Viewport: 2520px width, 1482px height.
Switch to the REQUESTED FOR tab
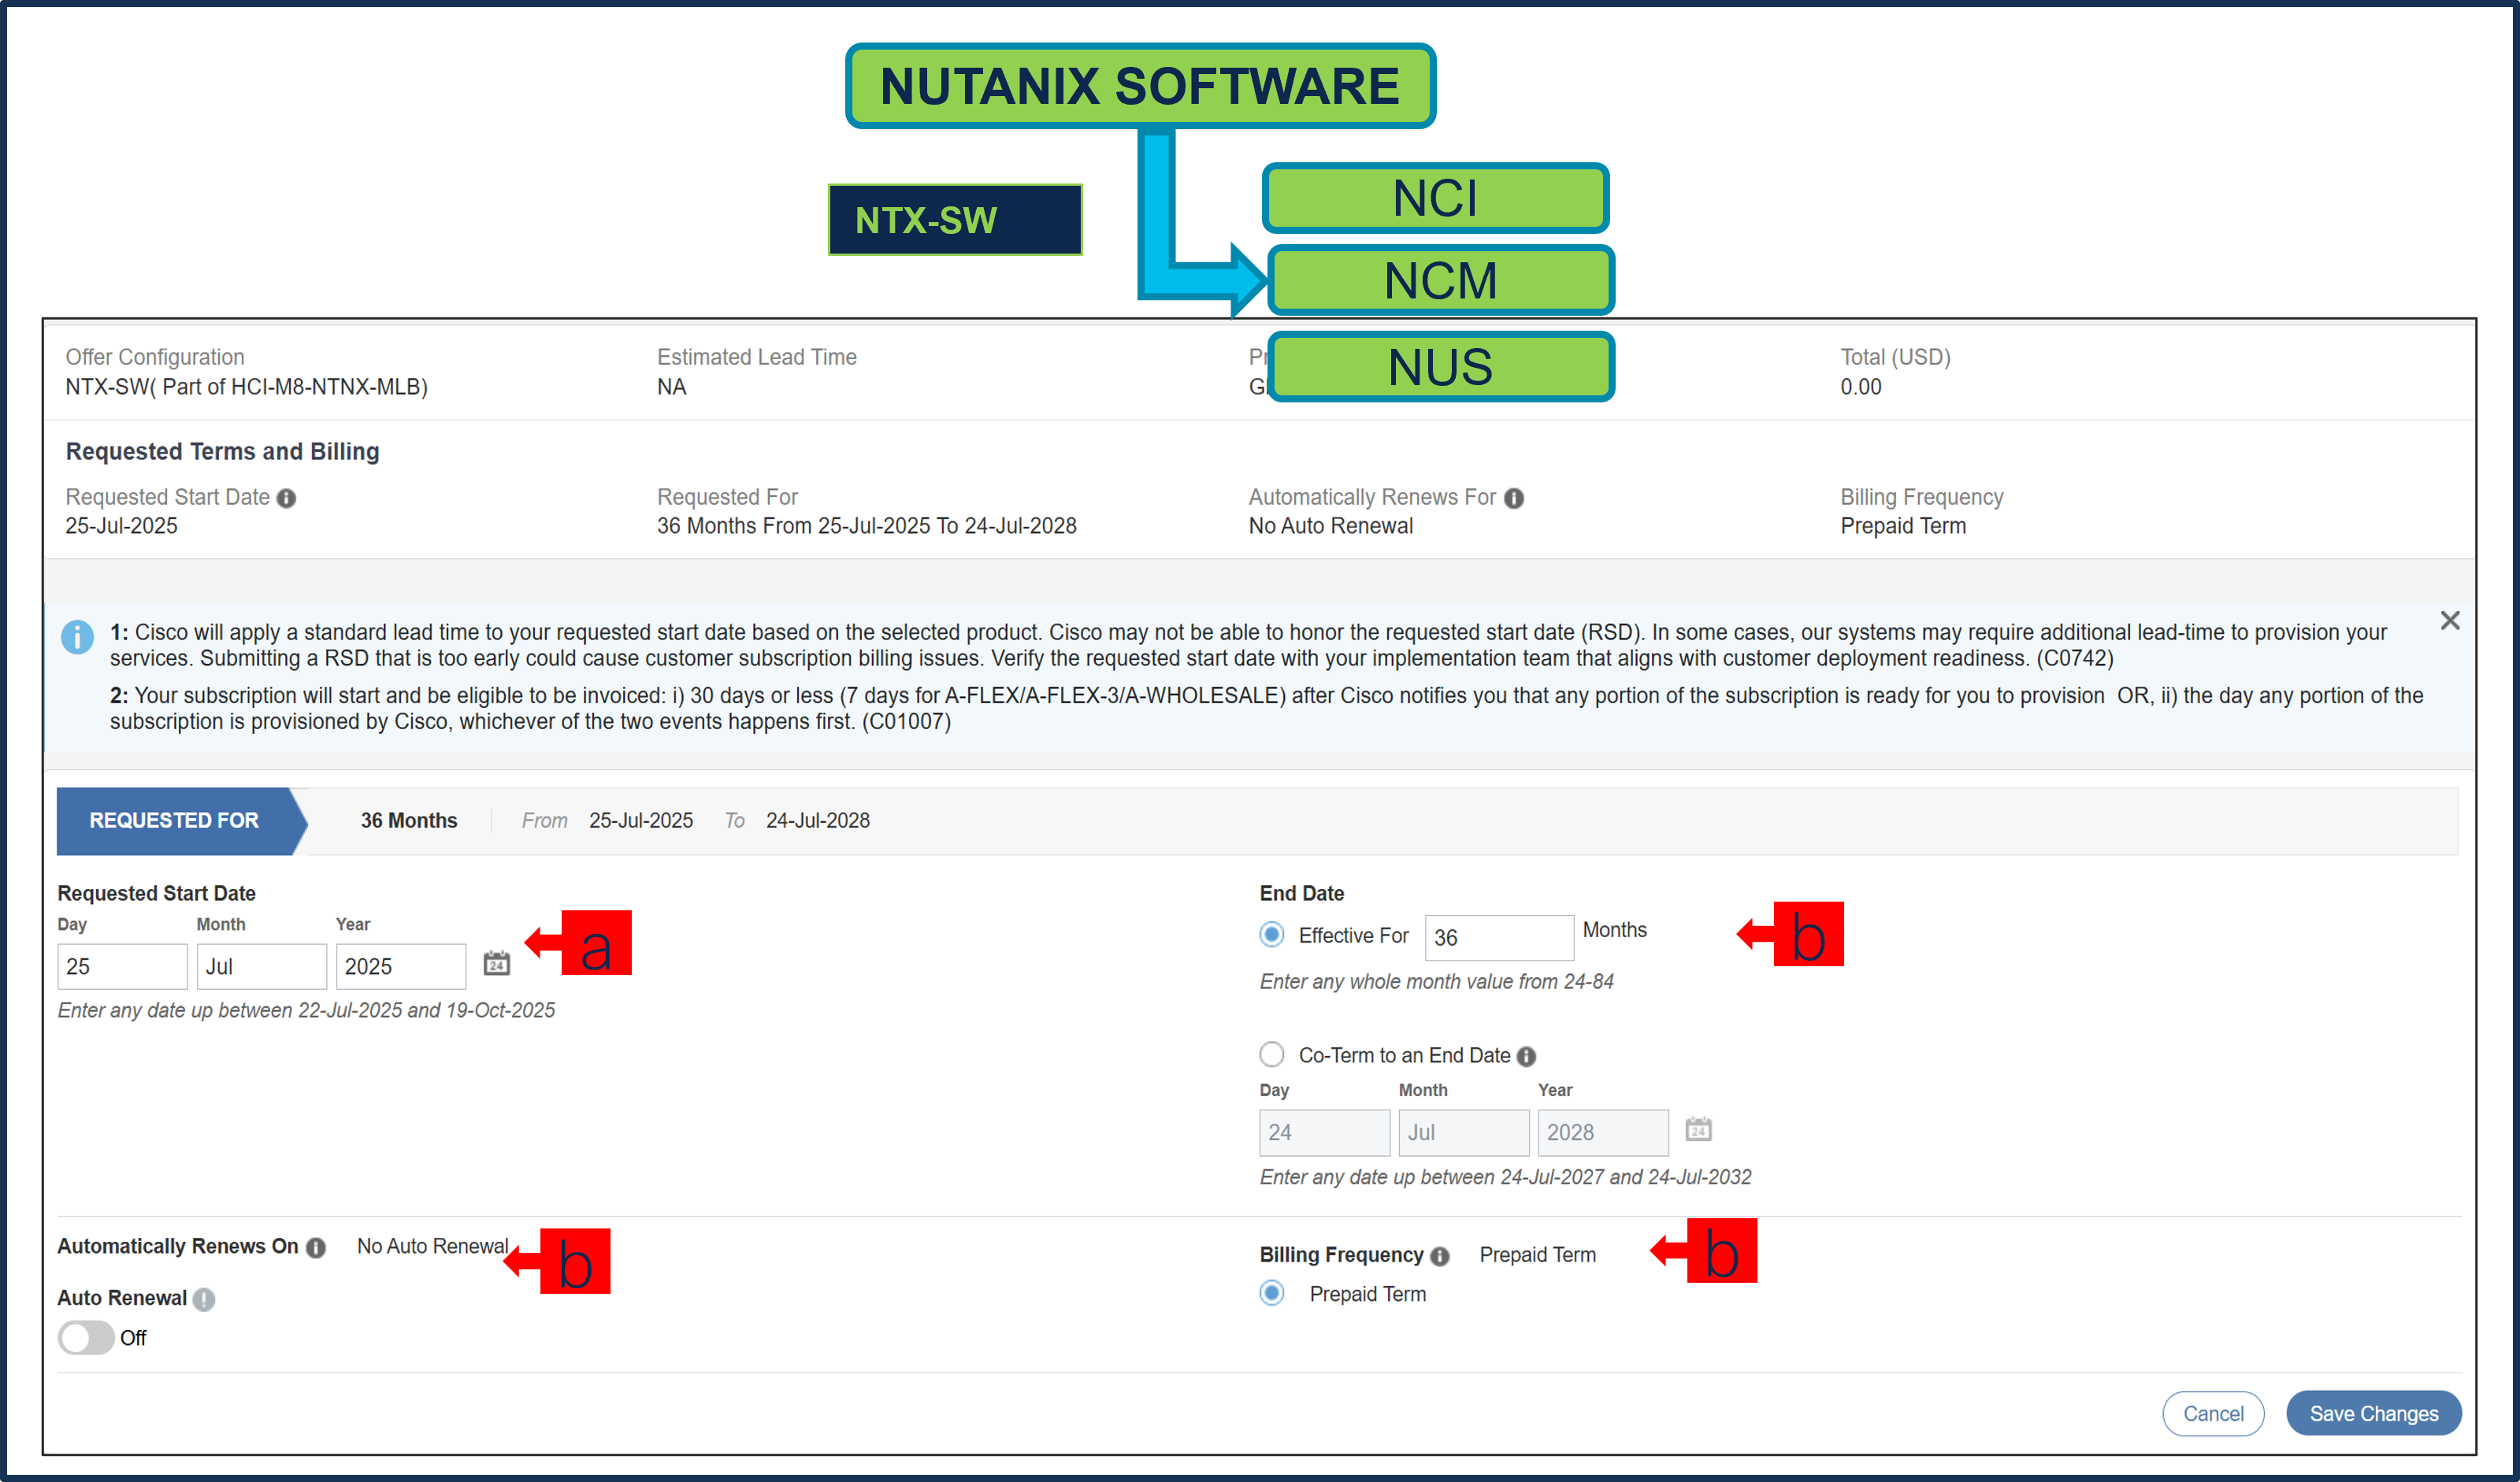click(x=173, y=820)
